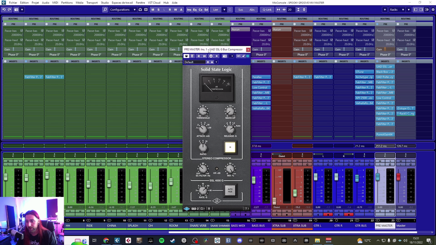
Task: Open Google Chrome from the taskbar
Action: 106,240
